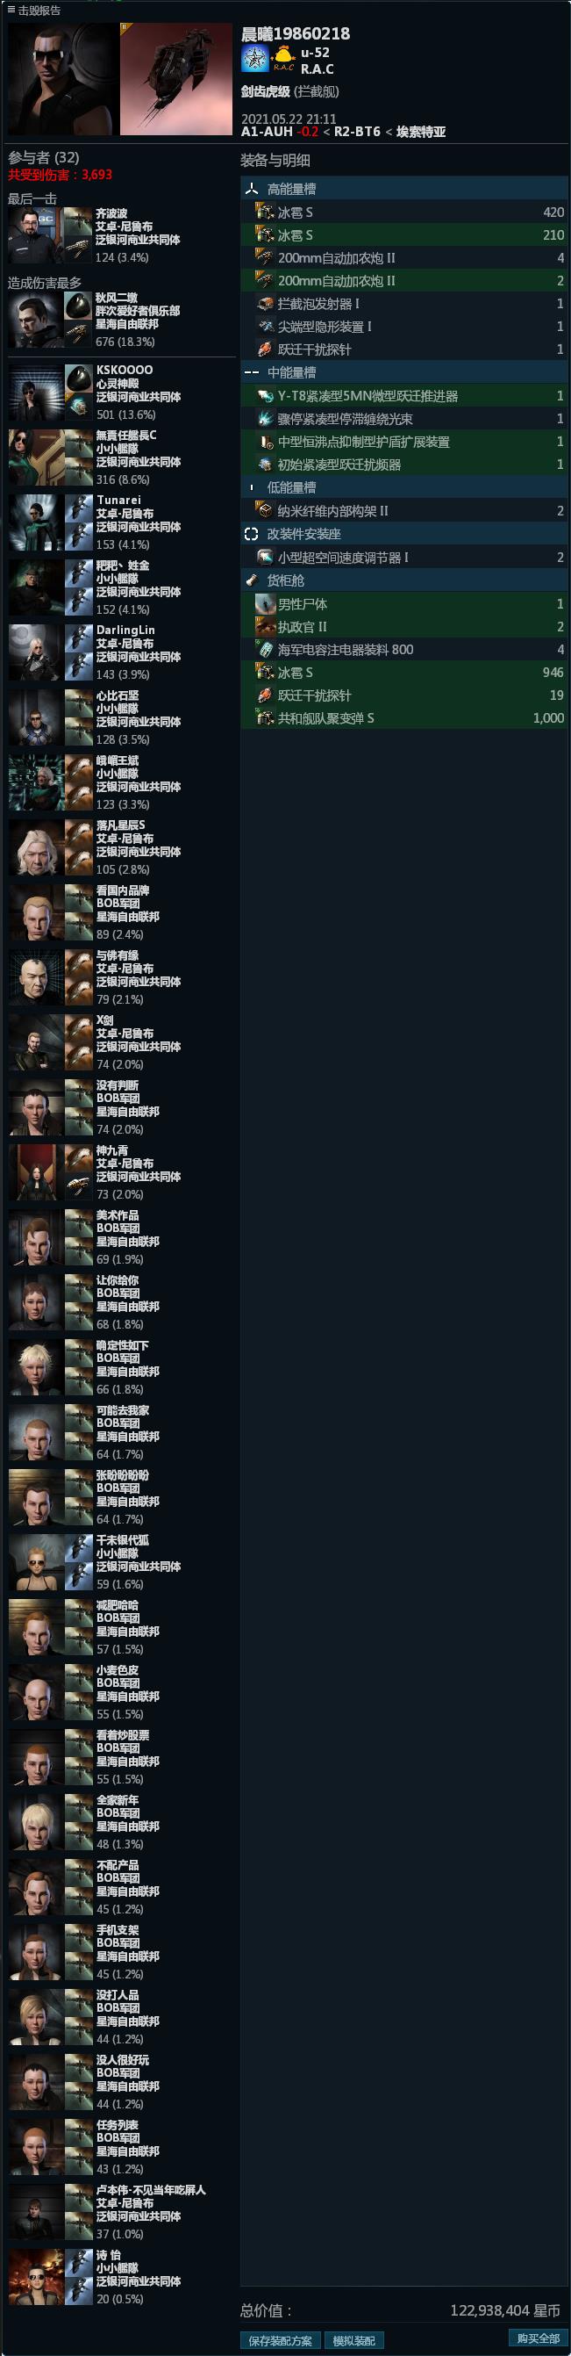Viewport: 571px width, 2356px height.
Task: Click the destroyed interceptor ship image
Action: [175, 80]
